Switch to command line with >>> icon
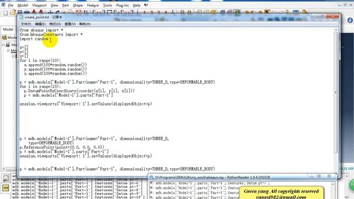 tap(6, 188)
